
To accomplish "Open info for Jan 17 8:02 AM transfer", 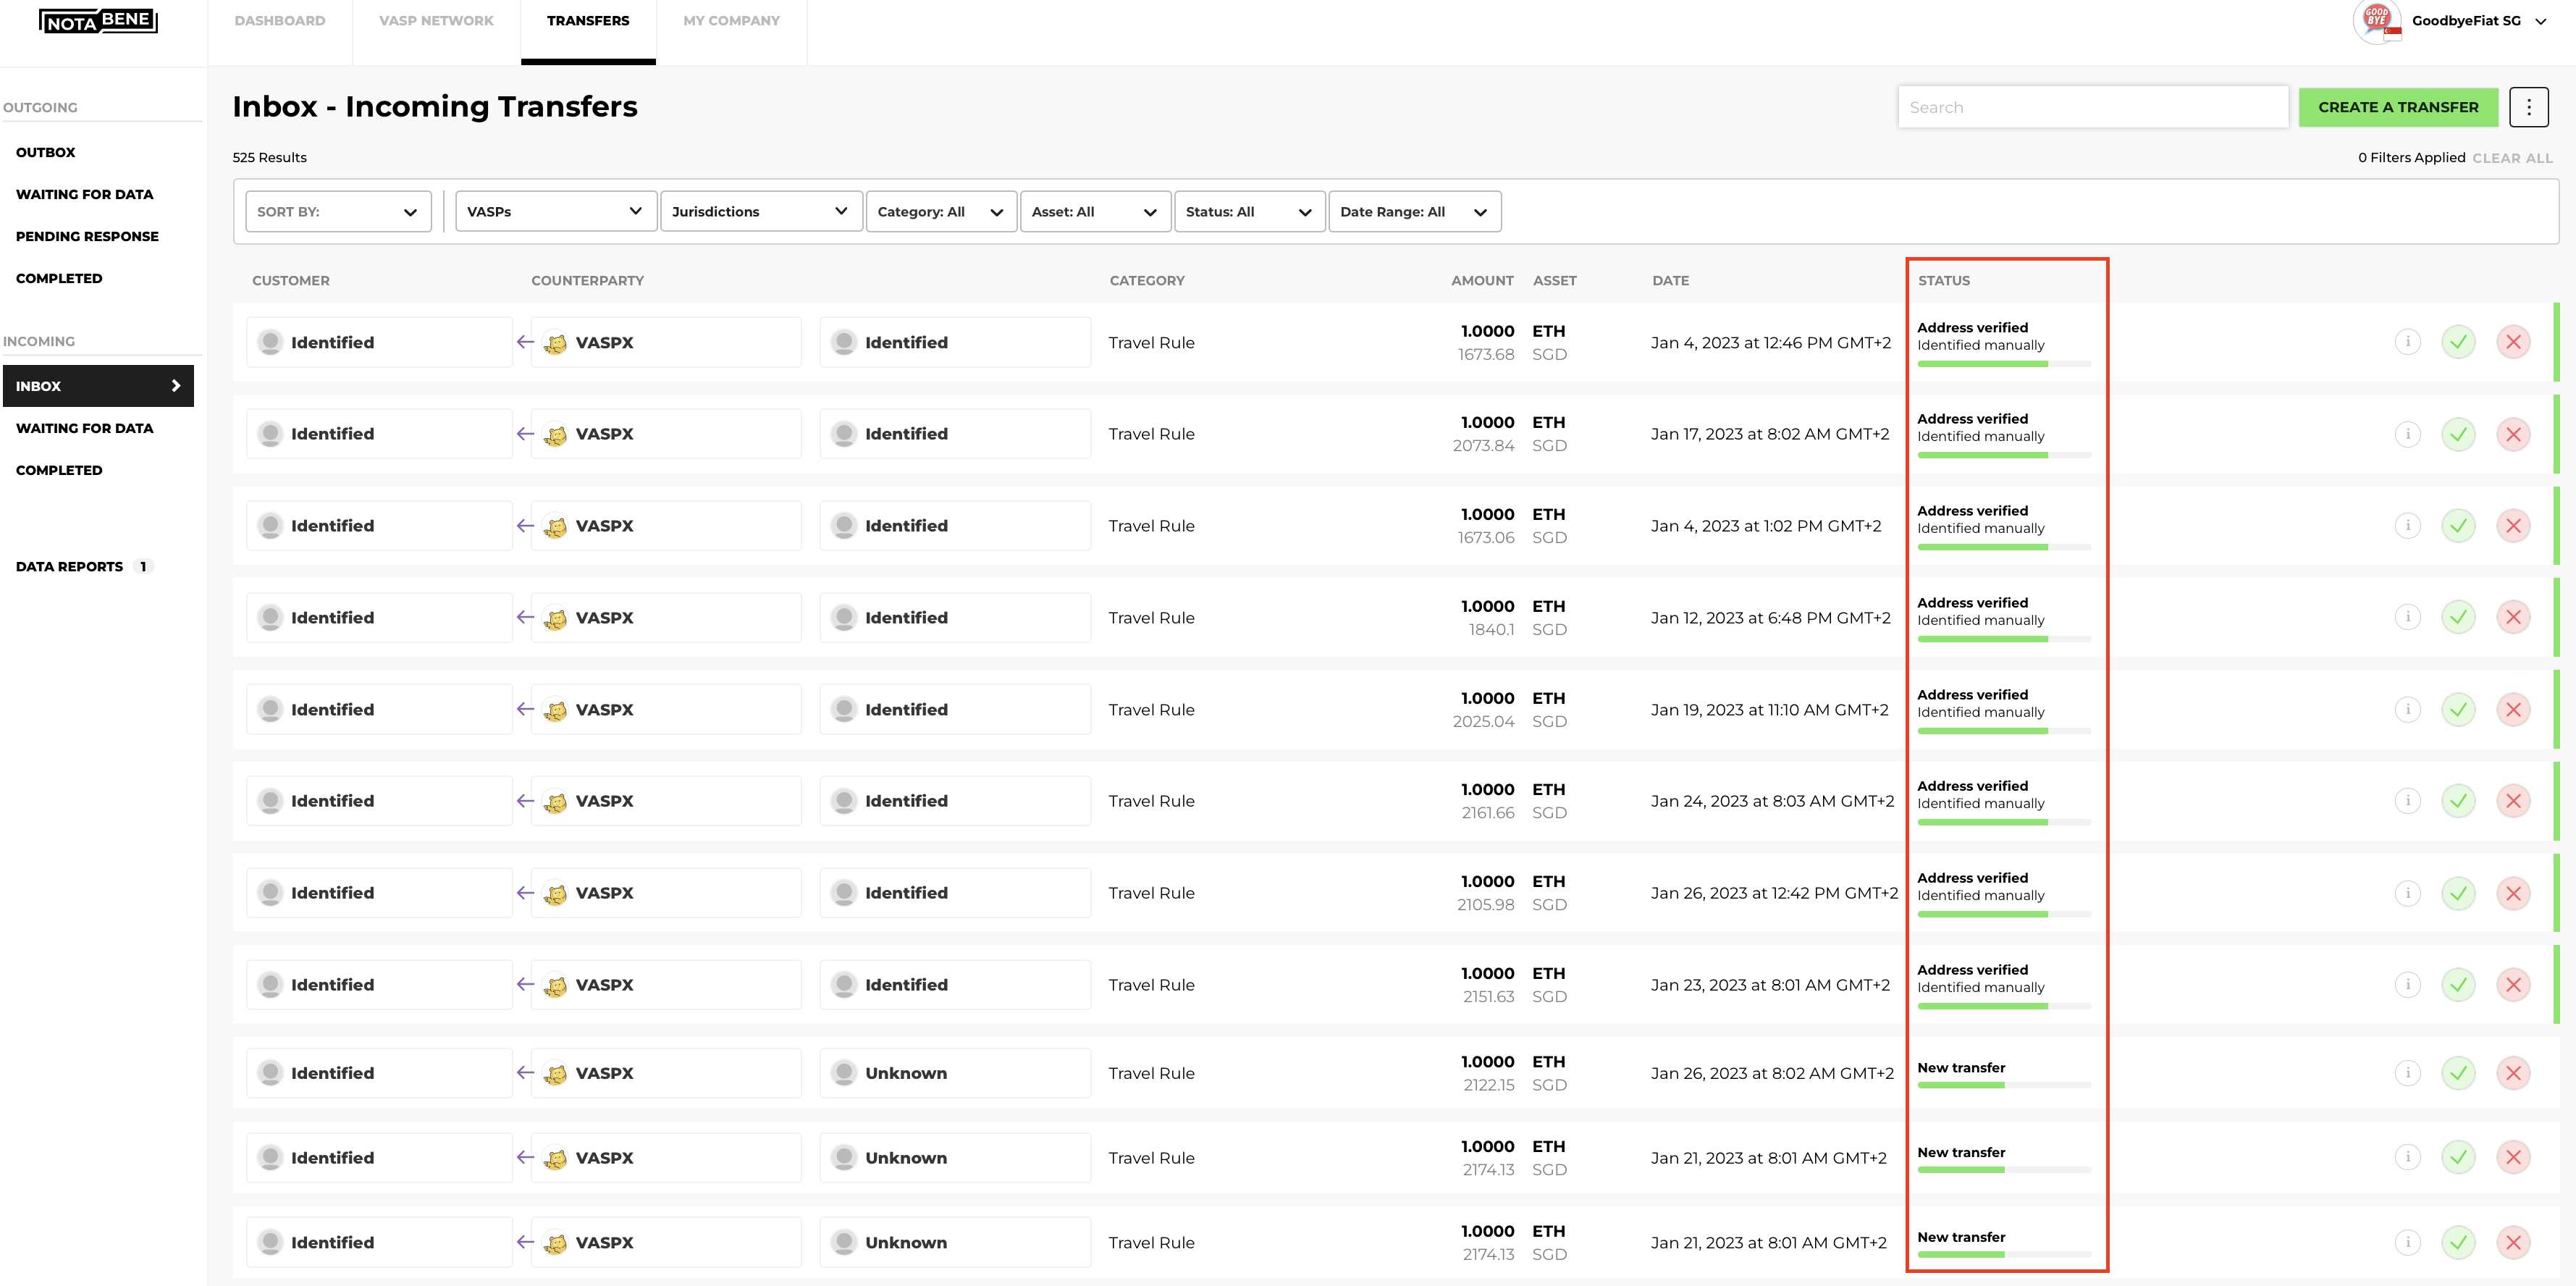I will (2408, 434).
